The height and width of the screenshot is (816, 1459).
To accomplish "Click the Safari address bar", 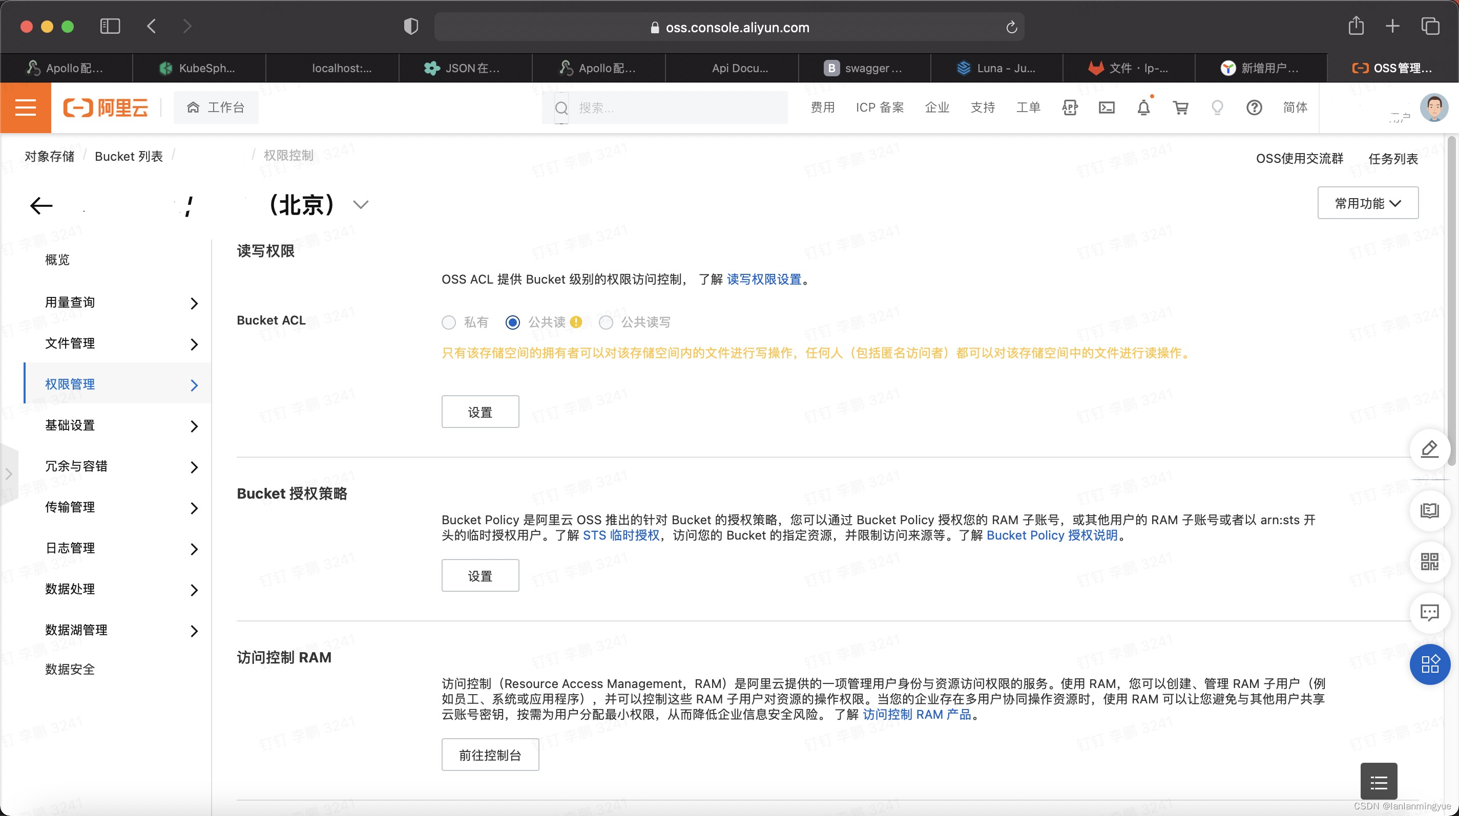I will [x=729, y=27].
